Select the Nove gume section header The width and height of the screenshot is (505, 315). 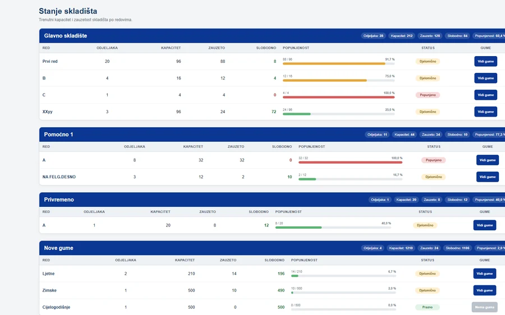pos(58,248)
